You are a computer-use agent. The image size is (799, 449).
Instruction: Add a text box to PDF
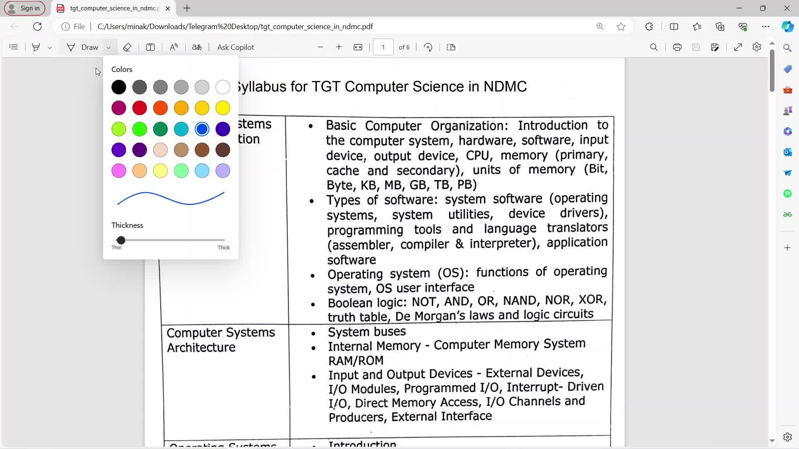click(x=151, y=47)
